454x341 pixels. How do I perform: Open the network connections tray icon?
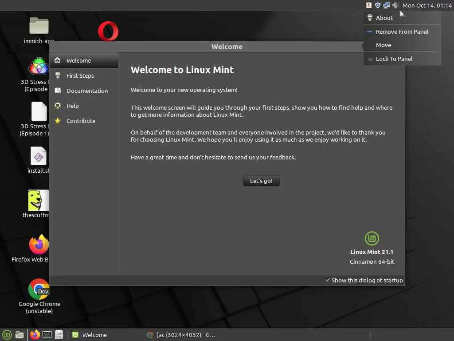point(386,5)
